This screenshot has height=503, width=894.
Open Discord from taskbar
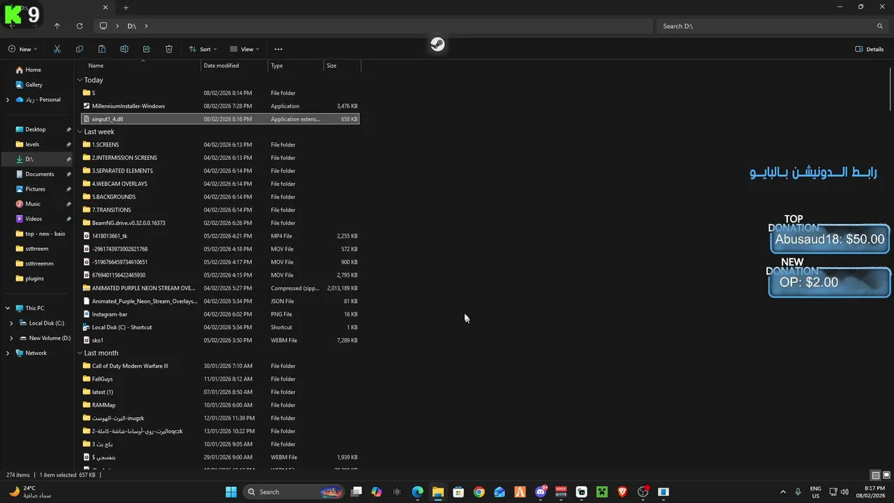[541, 492]
